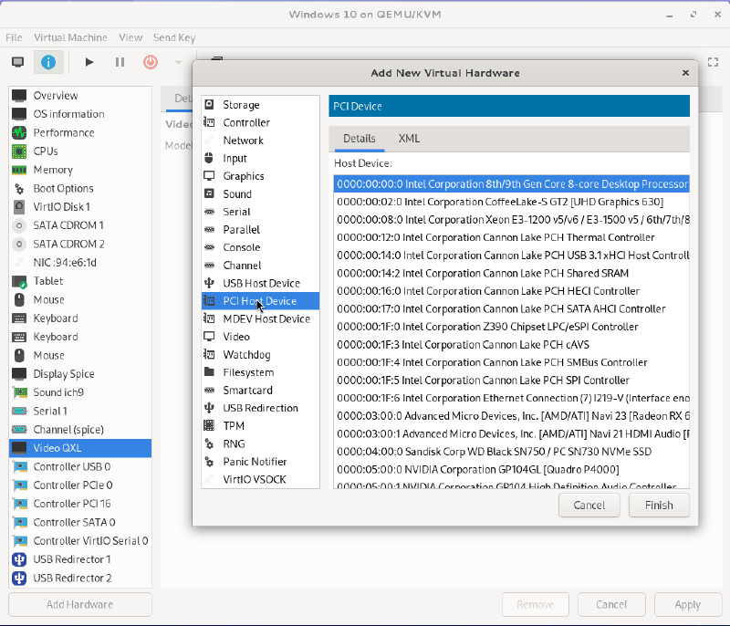Select Sandisk WD Black SN750 NVMe device
730x626 pixels.
[x=512, y=452]
